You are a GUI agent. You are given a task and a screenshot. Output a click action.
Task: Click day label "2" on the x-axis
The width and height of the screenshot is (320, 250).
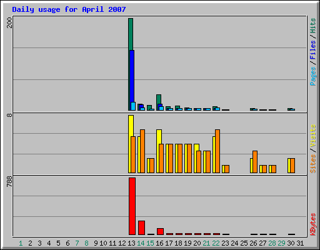30,243
